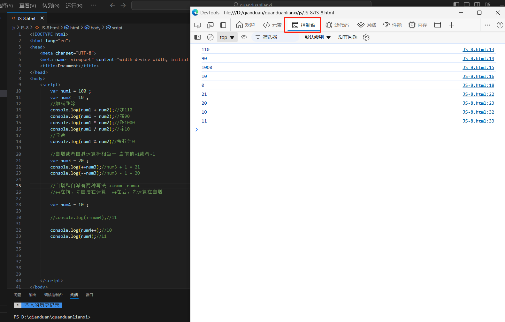This screenshot has height=322, width=505.
Task: Open the 调试控制台 (Debug Console) panel tab
Action: pyautogui.click(x=53, y=295)
